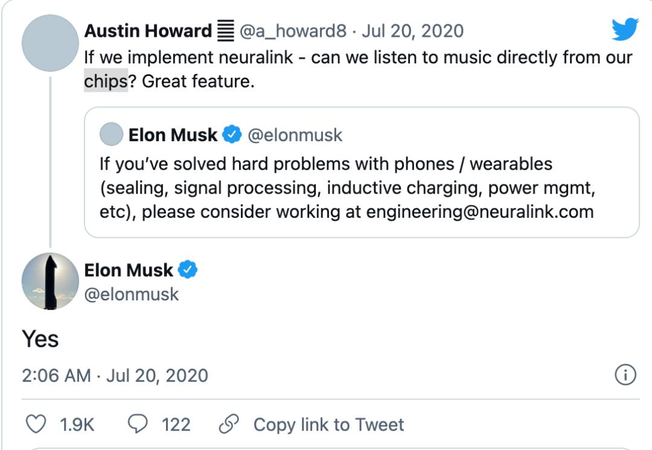Click the highlighted word "chips"

[x=106, y=81]
